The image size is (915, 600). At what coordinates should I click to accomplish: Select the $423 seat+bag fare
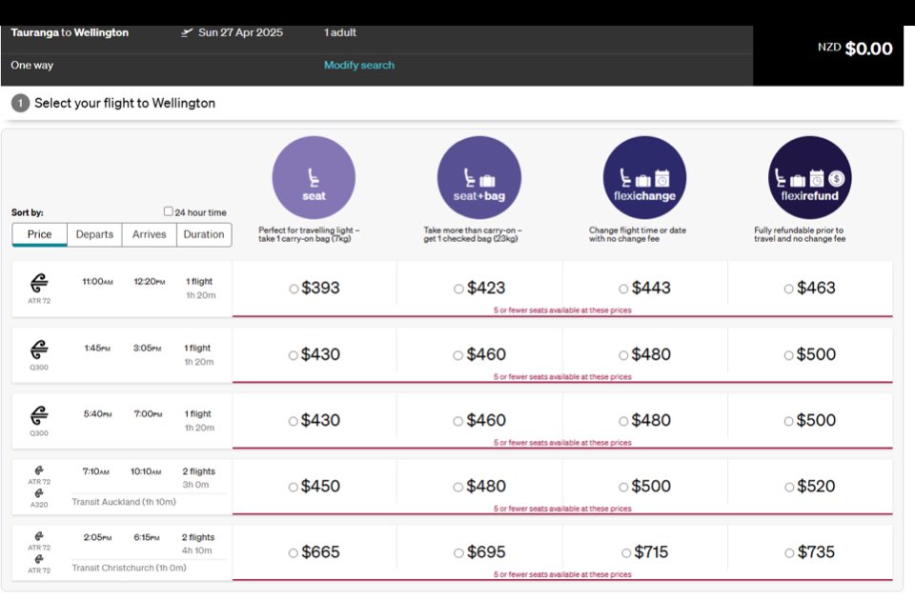click(x=458, y=289)
